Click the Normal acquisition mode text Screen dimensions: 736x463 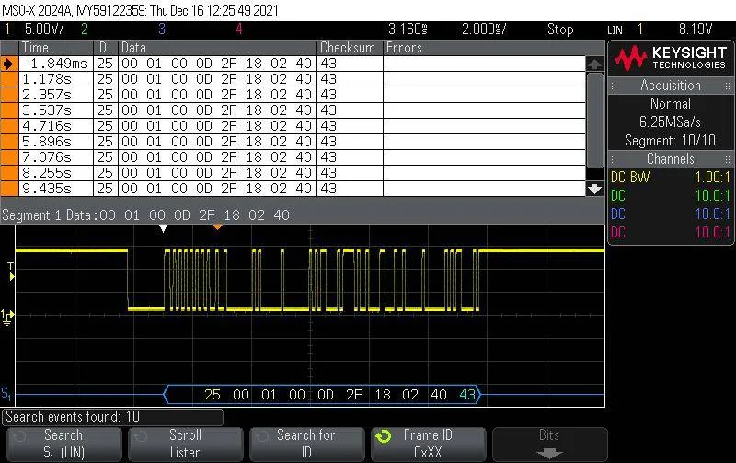(671, 104)
